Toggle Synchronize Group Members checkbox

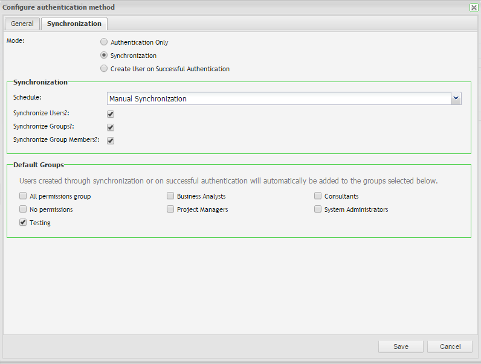tap(111, 141)
